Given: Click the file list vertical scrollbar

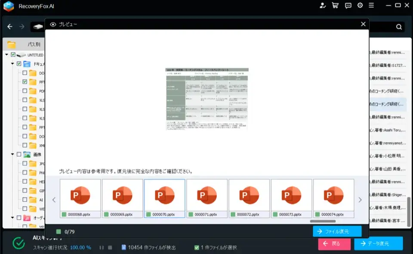Looking at the screenshot, I should coord(409,212).
